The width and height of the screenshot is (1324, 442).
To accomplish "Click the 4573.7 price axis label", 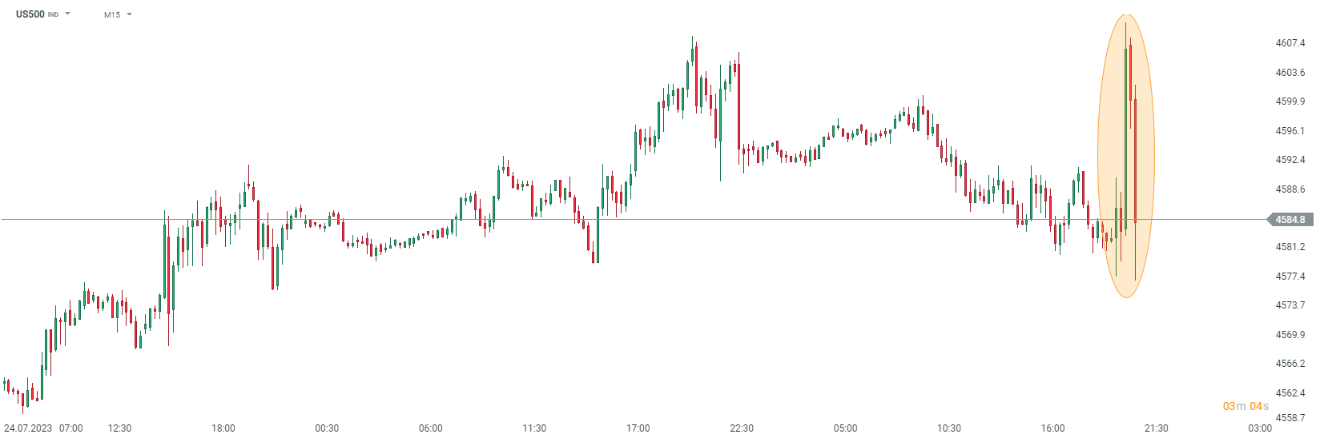I will 1290,305.
